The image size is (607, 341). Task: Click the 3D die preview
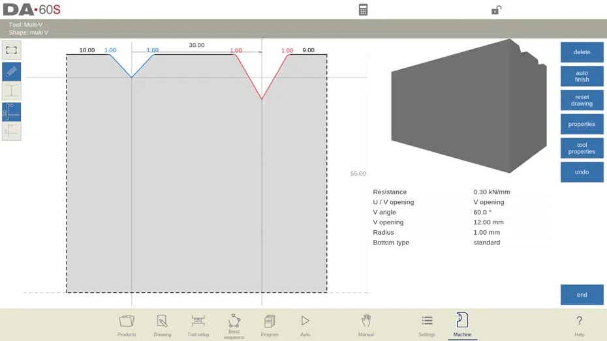coord(469,106)
